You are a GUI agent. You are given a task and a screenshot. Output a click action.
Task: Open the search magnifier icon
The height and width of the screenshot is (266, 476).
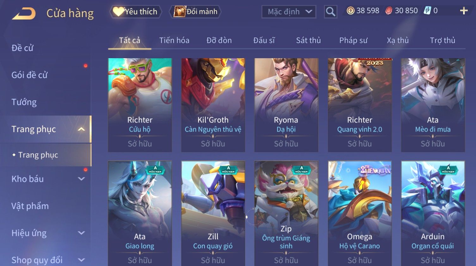[331, 12]
